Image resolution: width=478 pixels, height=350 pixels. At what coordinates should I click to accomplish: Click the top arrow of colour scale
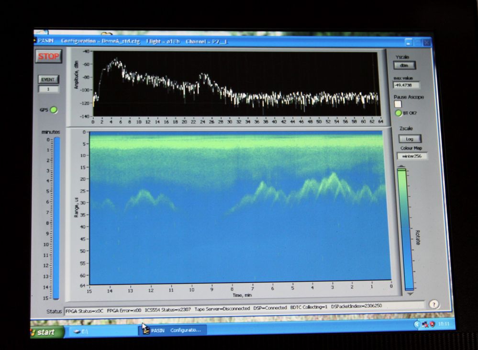[402, 167]
